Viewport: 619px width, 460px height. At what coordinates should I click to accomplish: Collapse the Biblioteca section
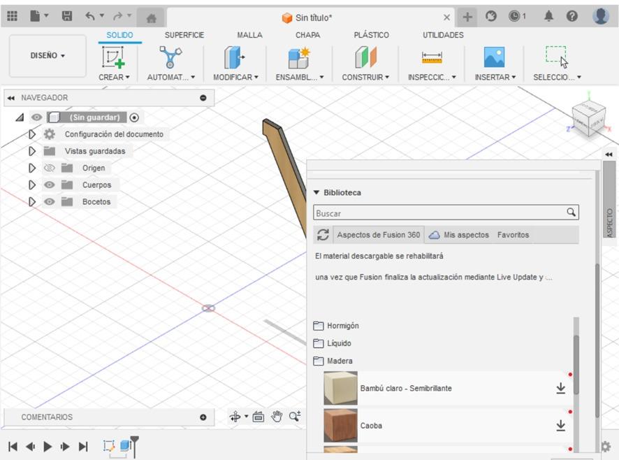[x=316, y=192]
